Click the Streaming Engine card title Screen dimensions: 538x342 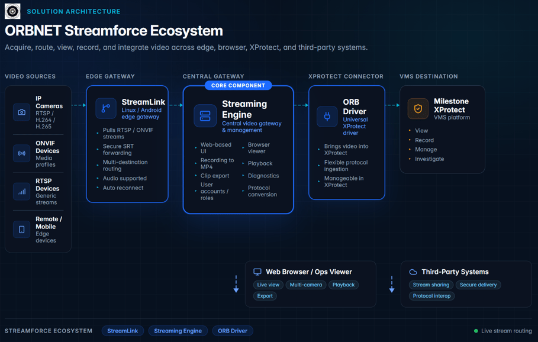point(244,109)
